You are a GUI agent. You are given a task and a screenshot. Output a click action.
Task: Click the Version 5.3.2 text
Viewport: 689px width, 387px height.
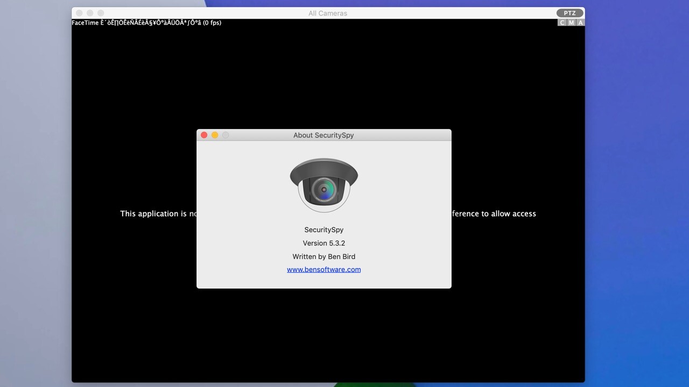(x=324, y=243)
